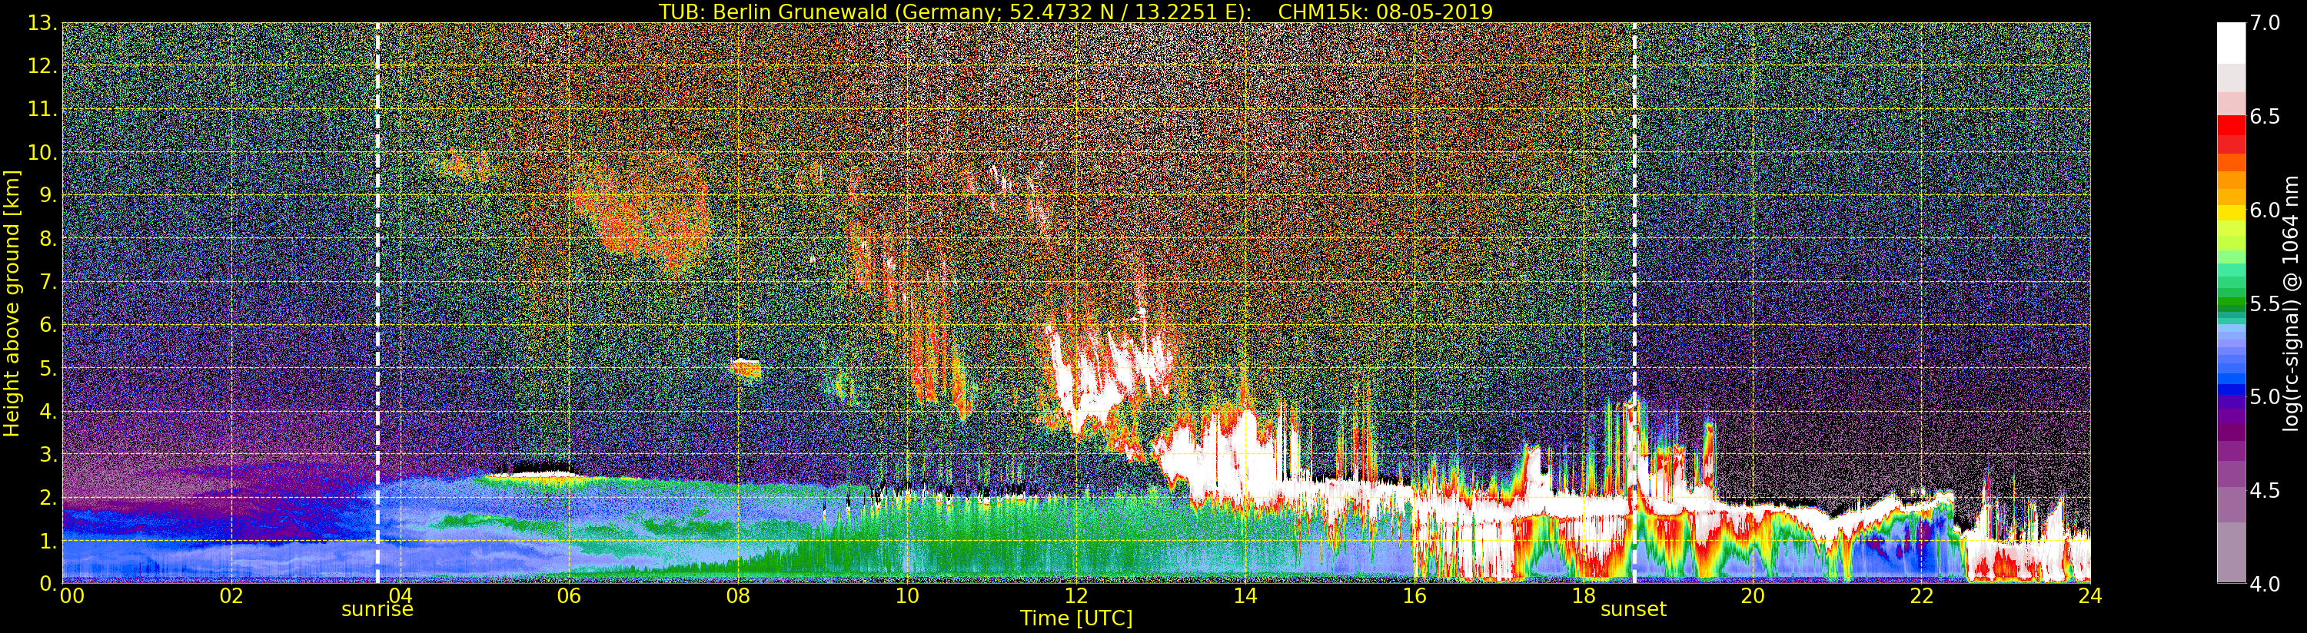Click the "4.5" colorbar tick label

tap(2265, 491)
